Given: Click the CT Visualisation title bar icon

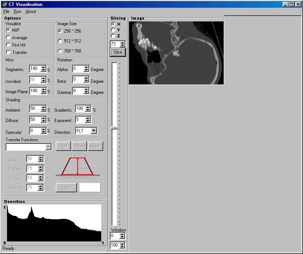Looking at the screenshot, I should [4, 4].
